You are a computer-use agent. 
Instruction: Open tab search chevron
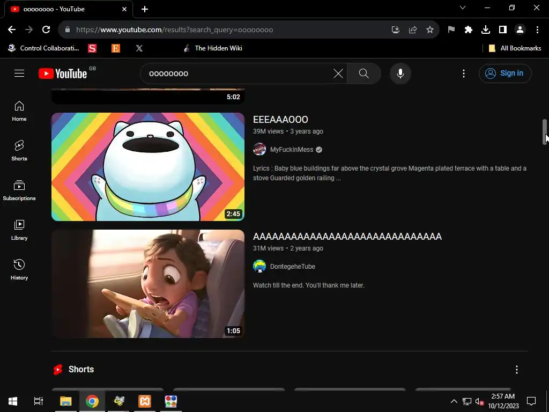(463, 8)
